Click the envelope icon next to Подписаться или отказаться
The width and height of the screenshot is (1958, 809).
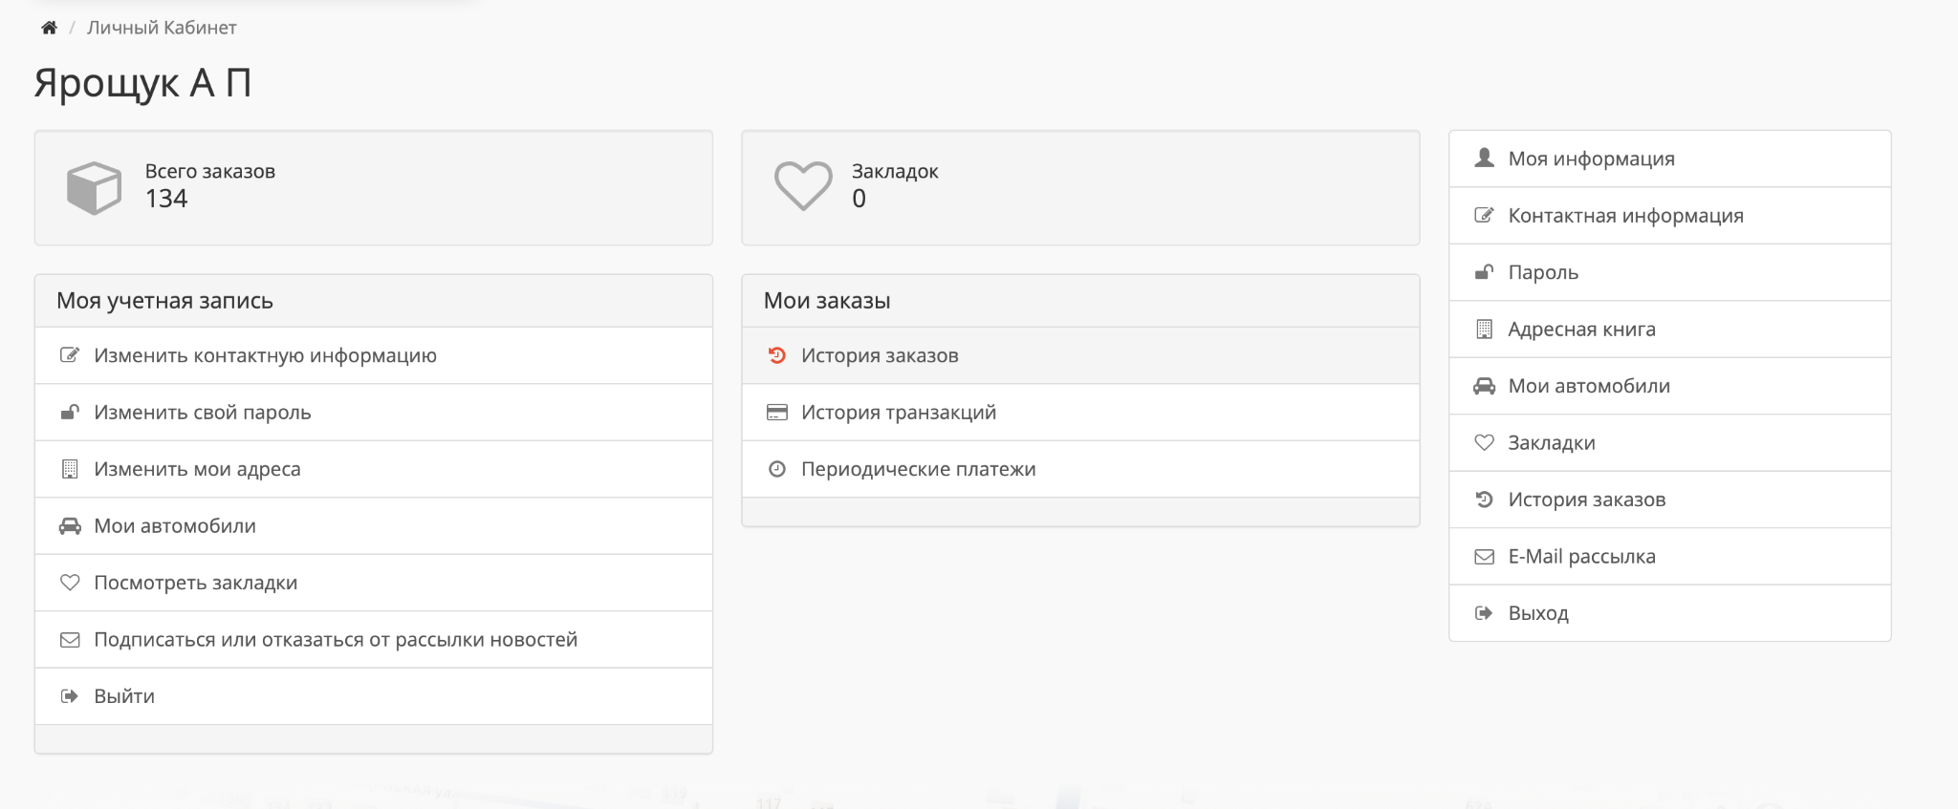pyautogui.click(x=70, y=640)
